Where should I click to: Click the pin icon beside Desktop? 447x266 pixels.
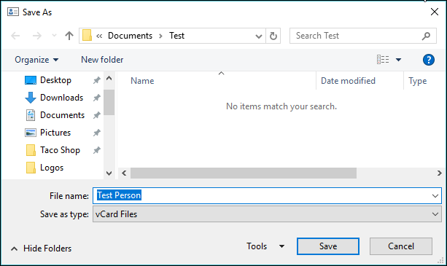click(x=97, y=80)
